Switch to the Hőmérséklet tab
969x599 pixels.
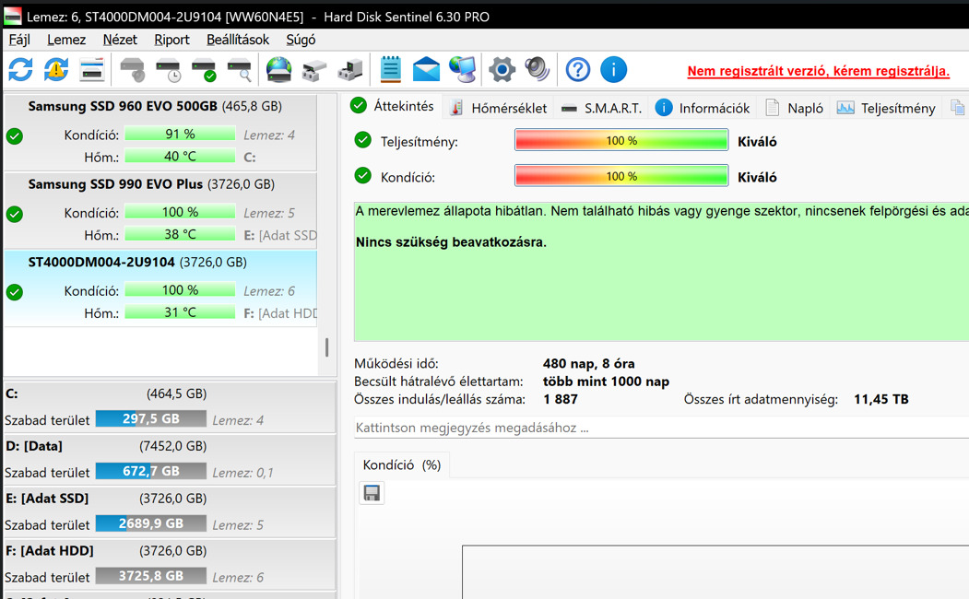(498, 108)
